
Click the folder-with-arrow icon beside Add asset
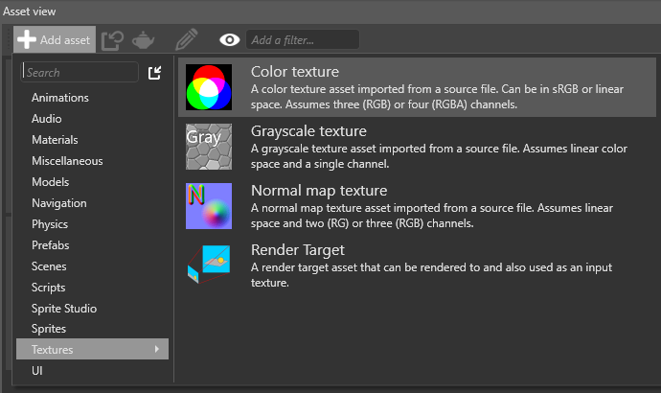(x=112, y=39)
